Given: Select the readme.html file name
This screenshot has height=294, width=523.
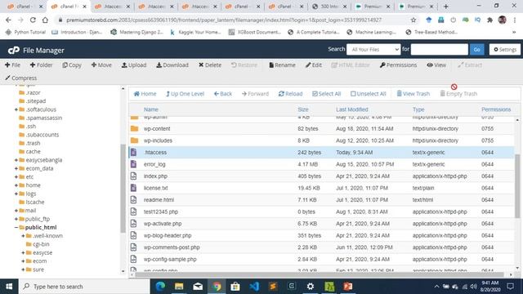Looking at the screenshot, I should 159,200.
